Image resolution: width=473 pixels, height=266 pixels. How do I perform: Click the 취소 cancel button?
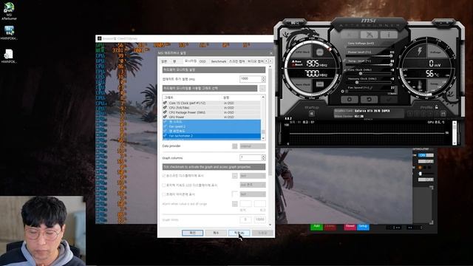point(216,233)
